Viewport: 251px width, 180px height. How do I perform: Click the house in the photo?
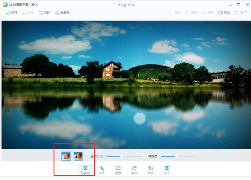(x=112, y=70)
